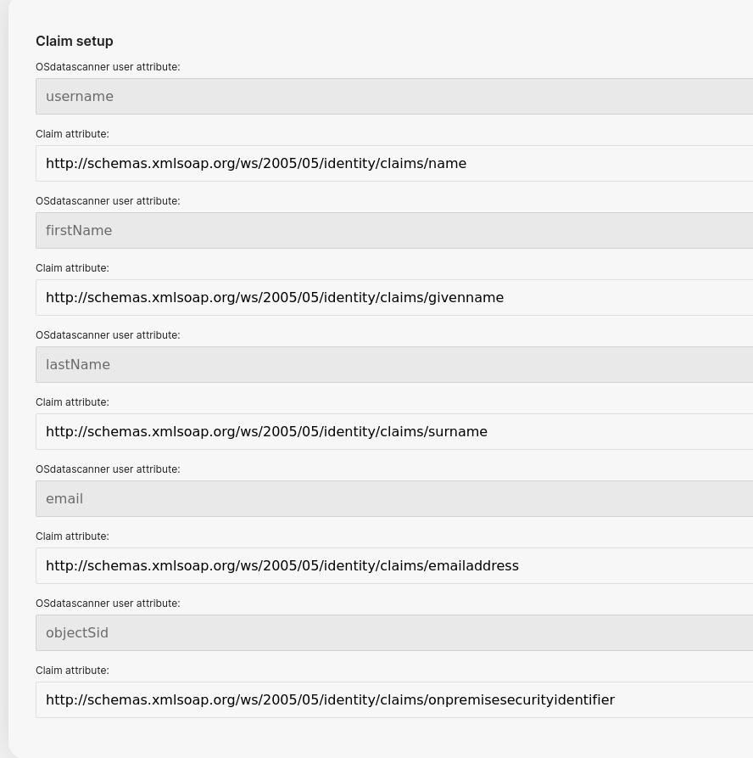
Task: Click the Claim attribute label above claims/emailaddress
Action: [x=72, y=536]
